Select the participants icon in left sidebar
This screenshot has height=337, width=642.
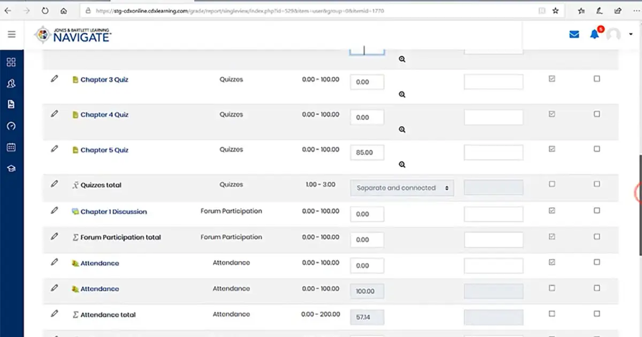(x=11, y=83)
